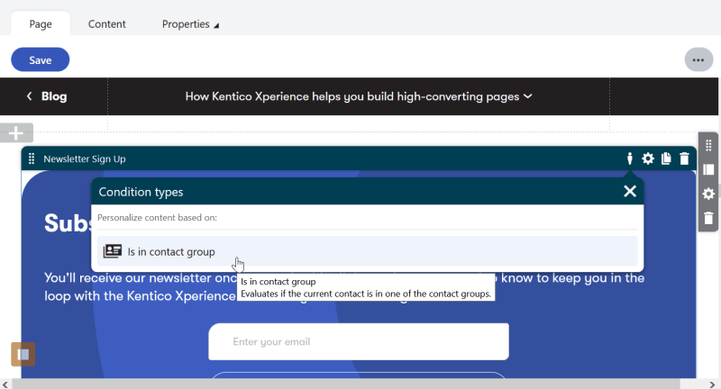Click the Save button

coord(40,59)
